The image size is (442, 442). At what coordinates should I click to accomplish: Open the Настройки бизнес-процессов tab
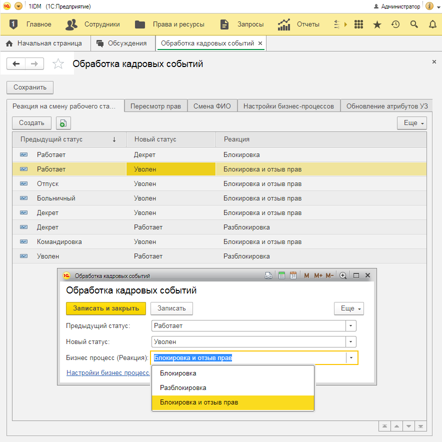288,106
